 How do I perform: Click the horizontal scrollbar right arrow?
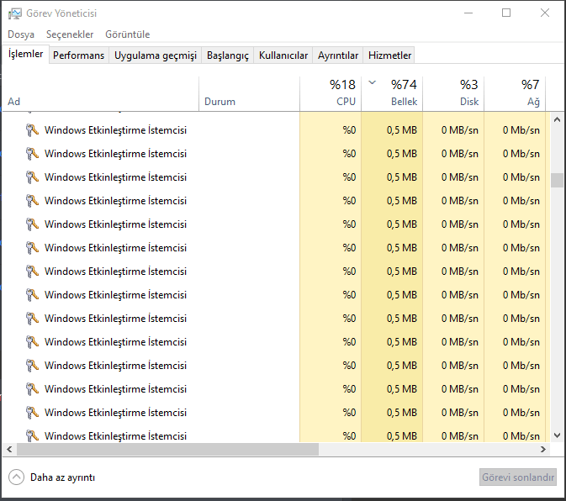point(543,449)
